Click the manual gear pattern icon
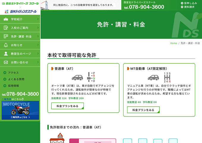Screen dimensions: 202x143 167,77
